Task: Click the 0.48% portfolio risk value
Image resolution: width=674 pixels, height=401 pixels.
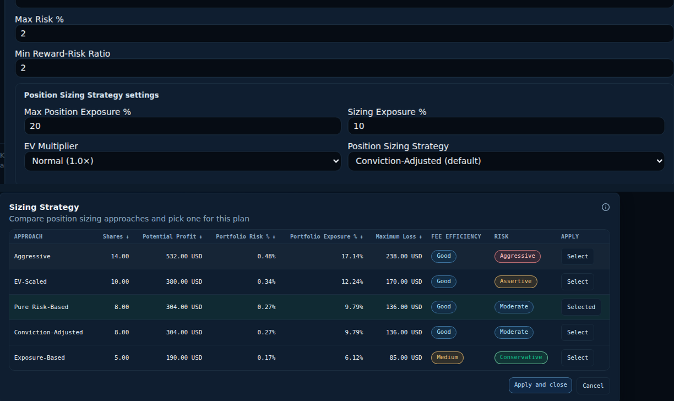Action: [x=267, y=256]
